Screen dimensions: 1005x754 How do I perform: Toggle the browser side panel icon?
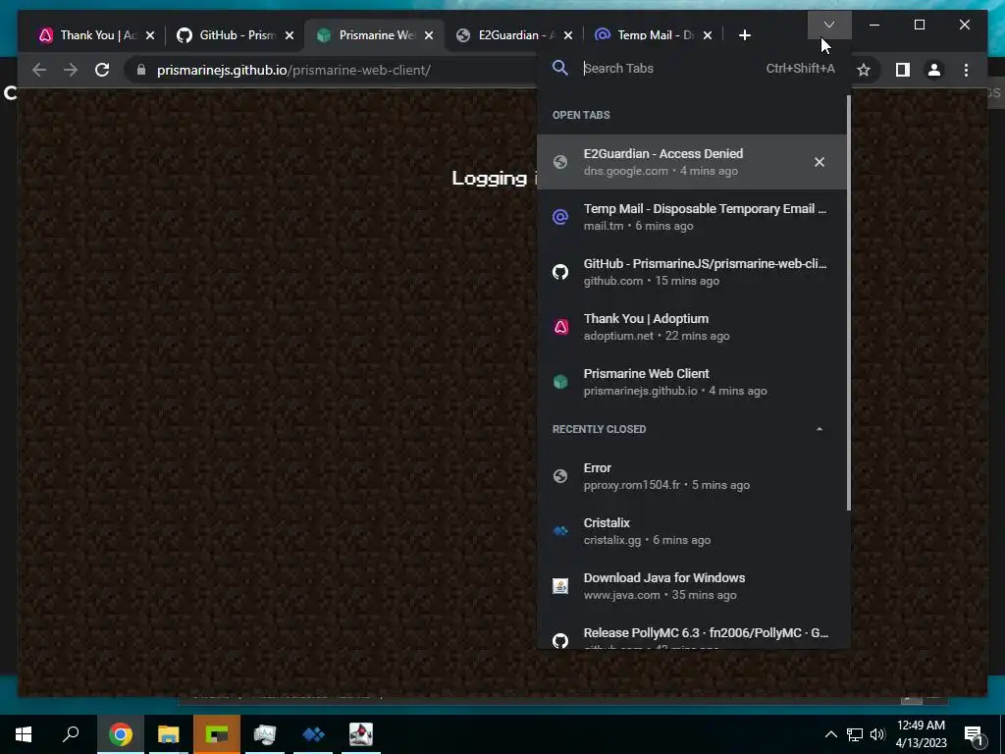[903, 70]
